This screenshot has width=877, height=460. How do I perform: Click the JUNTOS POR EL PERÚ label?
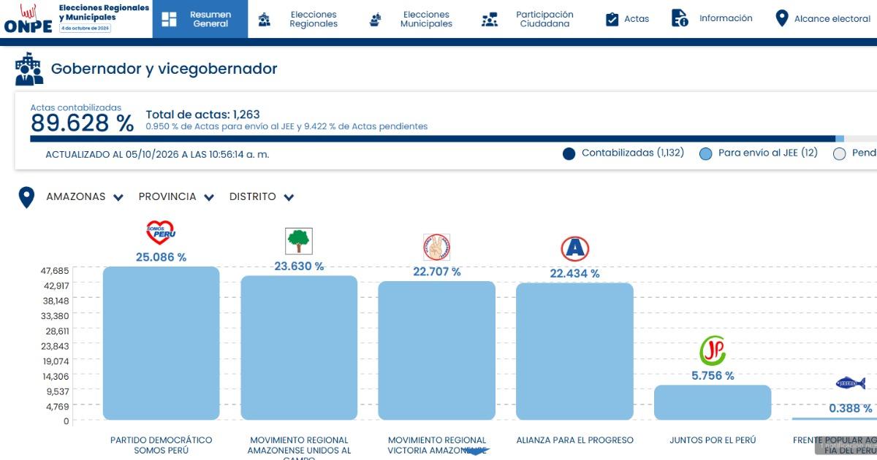[x=713, y=440]
